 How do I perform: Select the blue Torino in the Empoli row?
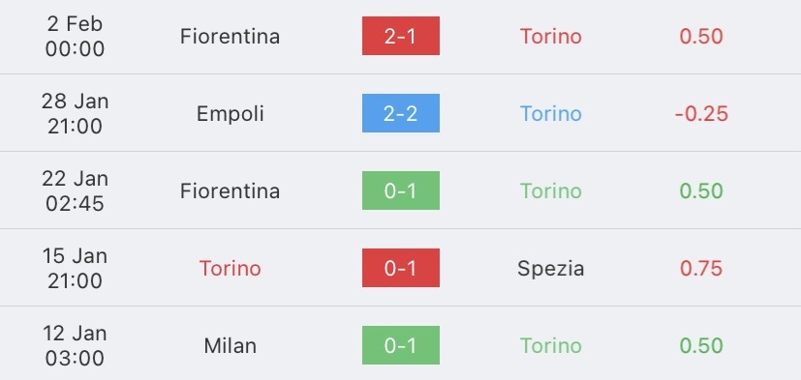point(551,114)
